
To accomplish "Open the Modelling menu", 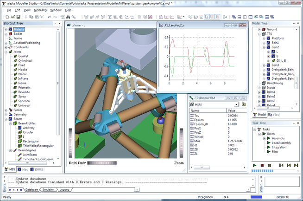I will pos(39,9).
